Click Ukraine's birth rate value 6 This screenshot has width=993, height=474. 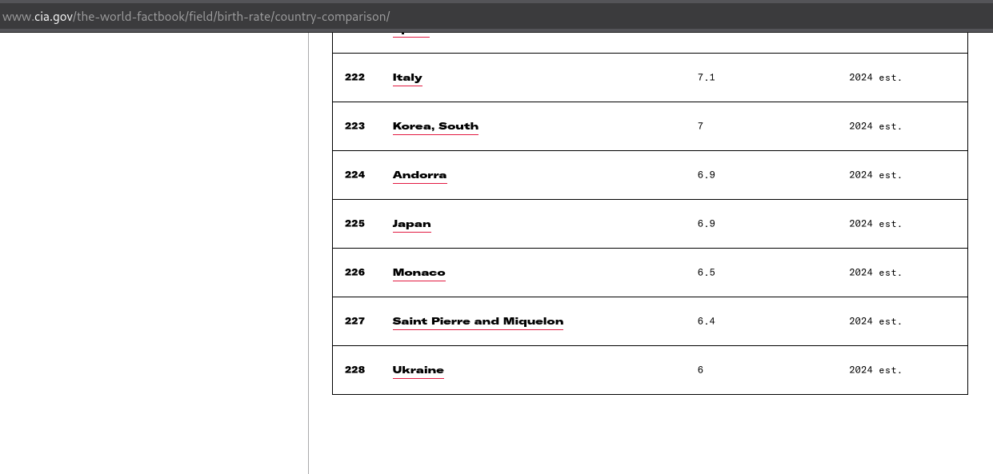click(x=700, y=370)
